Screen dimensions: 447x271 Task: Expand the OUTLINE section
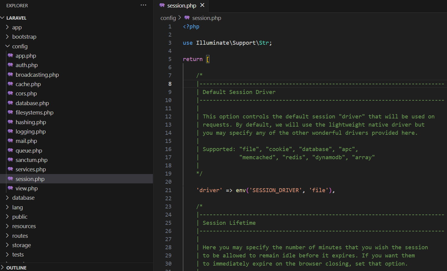click(x=2, y=268)
